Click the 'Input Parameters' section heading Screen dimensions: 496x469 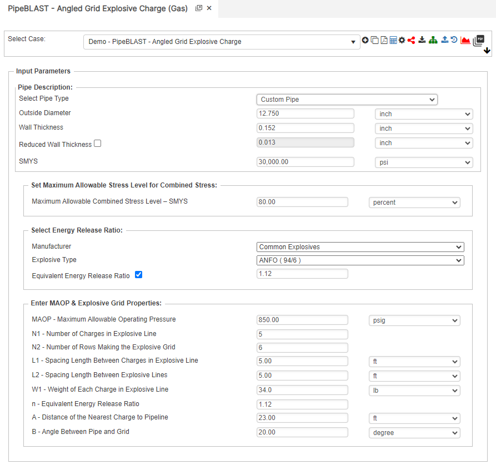click(x=43, y=71)
